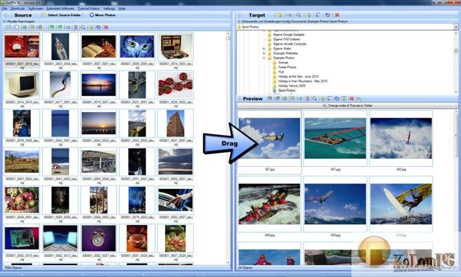Click the first rotate icon in Preview toolbar

click(x=270, y=98)
